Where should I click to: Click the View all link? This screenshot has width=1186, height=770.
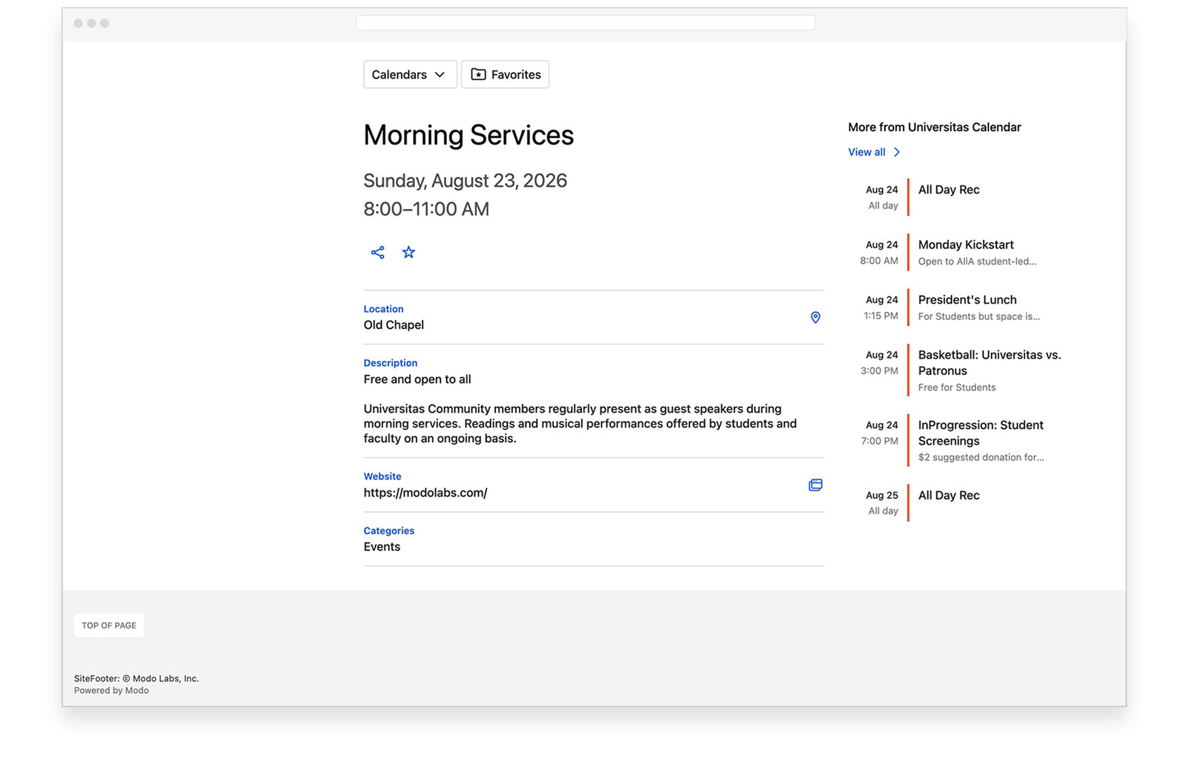[x=867, y=152]
